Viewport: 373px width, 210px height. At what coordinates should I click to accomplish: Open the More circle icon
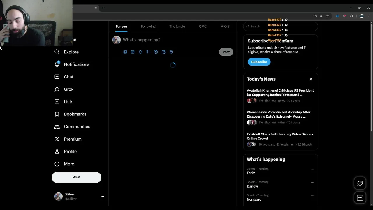pos(57,164)
